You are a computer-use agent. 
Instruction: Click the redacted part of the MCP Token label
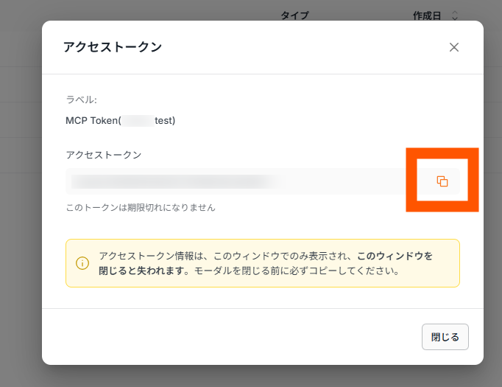[138, 121]
